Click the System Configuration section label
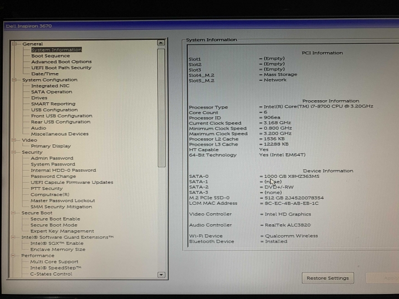 tap(50, 80)
